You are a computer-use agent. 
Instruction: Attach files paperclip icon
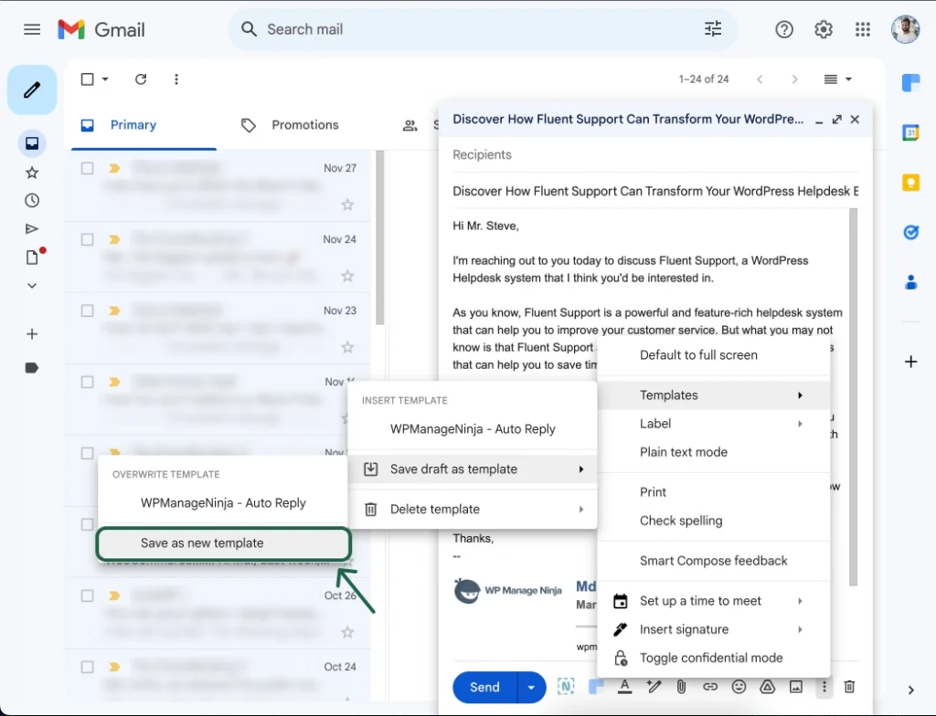[681, 687]
